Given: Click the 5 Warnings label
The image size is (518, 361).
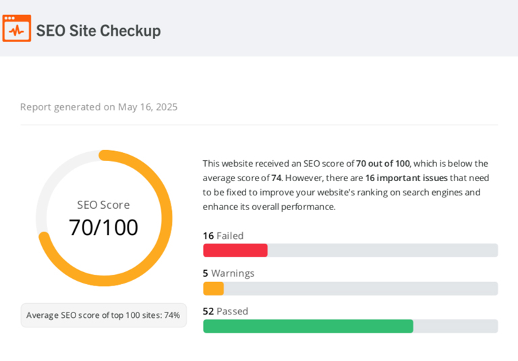Looking at the screenshot, I should [x=229, y=273].
